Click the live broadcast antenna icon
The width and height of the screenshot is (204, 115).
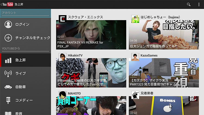pyautogui.click(x=8, y=74)
